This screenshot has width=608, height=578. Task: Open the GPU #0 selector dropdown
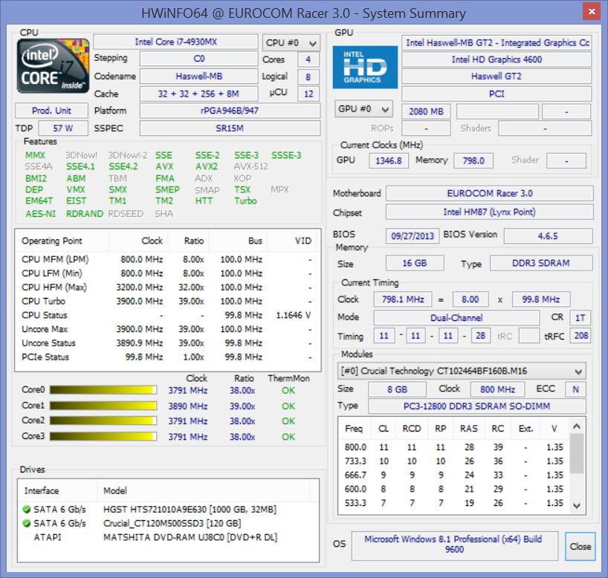pos(363,109)
